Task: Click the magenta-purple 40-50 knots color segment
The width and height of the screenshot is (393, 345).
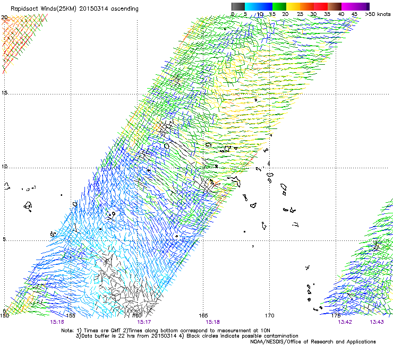Action: (x=355, y=6)
